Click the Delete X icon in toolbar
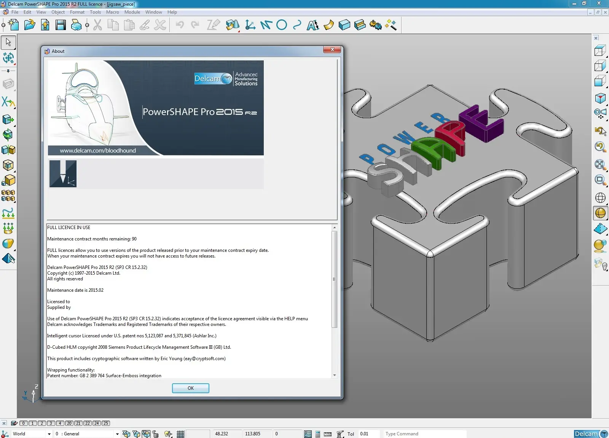The width and height of the screenshot is (609, 438). pos(160,25)
